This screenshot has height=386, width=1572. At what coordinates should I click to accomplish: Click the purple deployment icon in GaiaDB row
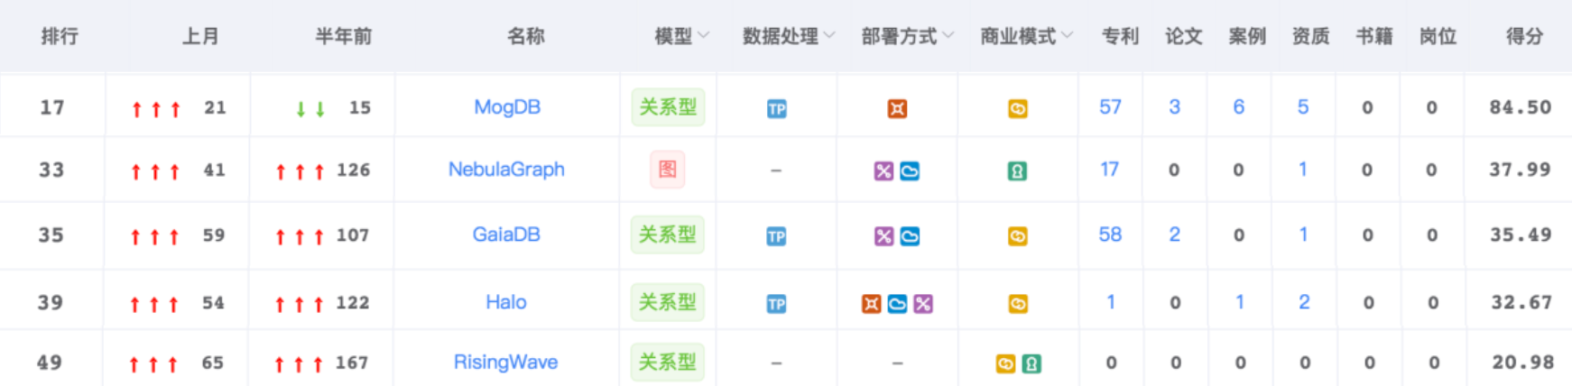click(x=883, y=236)
